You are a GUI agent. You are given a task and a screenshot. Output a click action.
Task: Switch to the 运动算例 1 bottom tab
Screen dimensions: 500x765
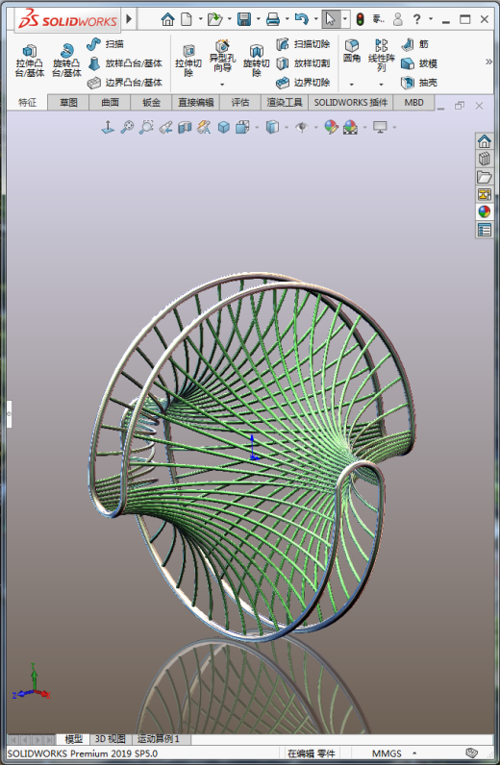tap(159, 739)
